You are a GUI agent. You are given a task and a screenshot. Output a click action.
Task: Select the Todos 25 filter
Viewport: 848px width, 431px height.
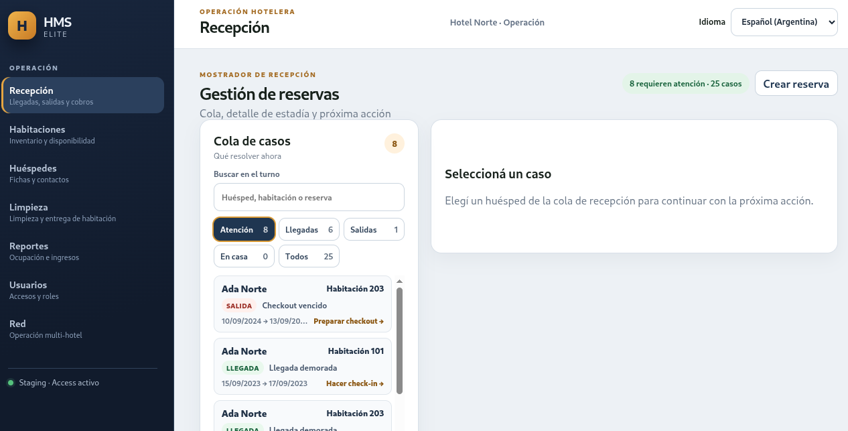coord(309,256)
